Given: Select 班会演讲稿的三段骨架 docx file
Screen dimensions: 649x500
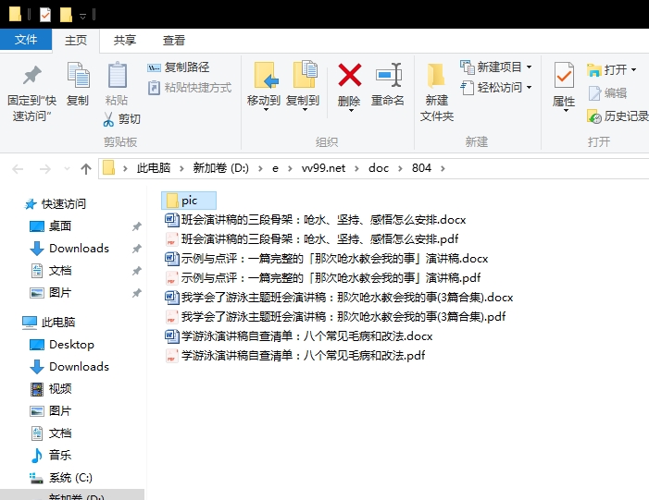Looking at the screenshot, I should 316,219.
